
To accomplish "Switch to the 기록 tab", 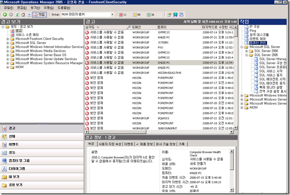I will pos(182,144).
